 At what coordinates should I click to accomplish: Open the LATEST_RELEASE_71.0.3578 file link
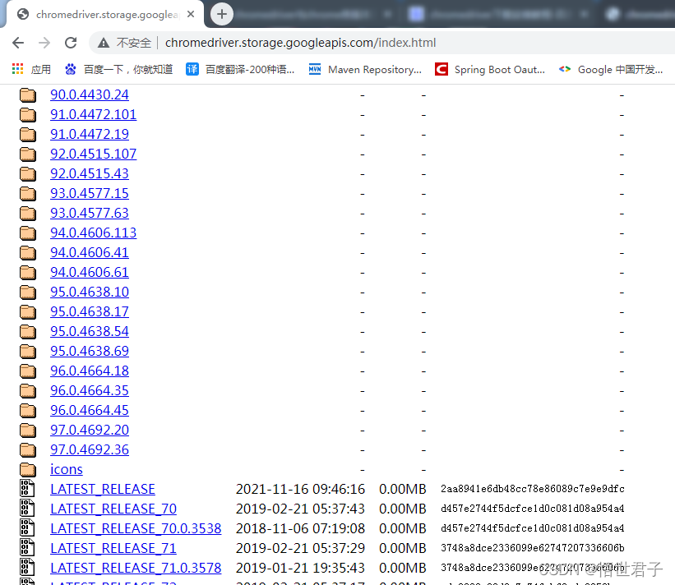pos(136,569)
